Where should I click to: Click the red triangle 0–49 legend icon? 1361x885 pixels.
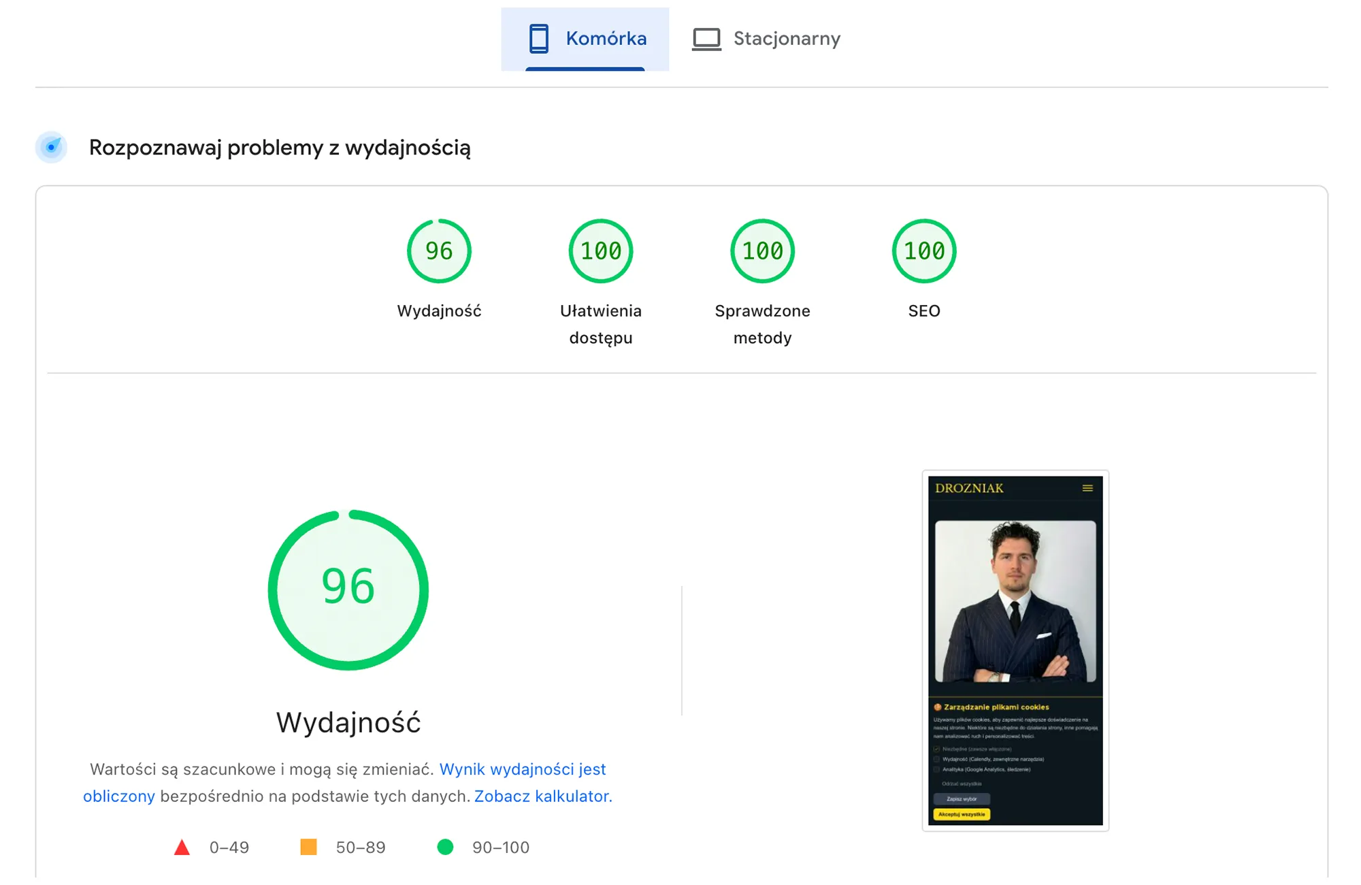click(182, 847)
